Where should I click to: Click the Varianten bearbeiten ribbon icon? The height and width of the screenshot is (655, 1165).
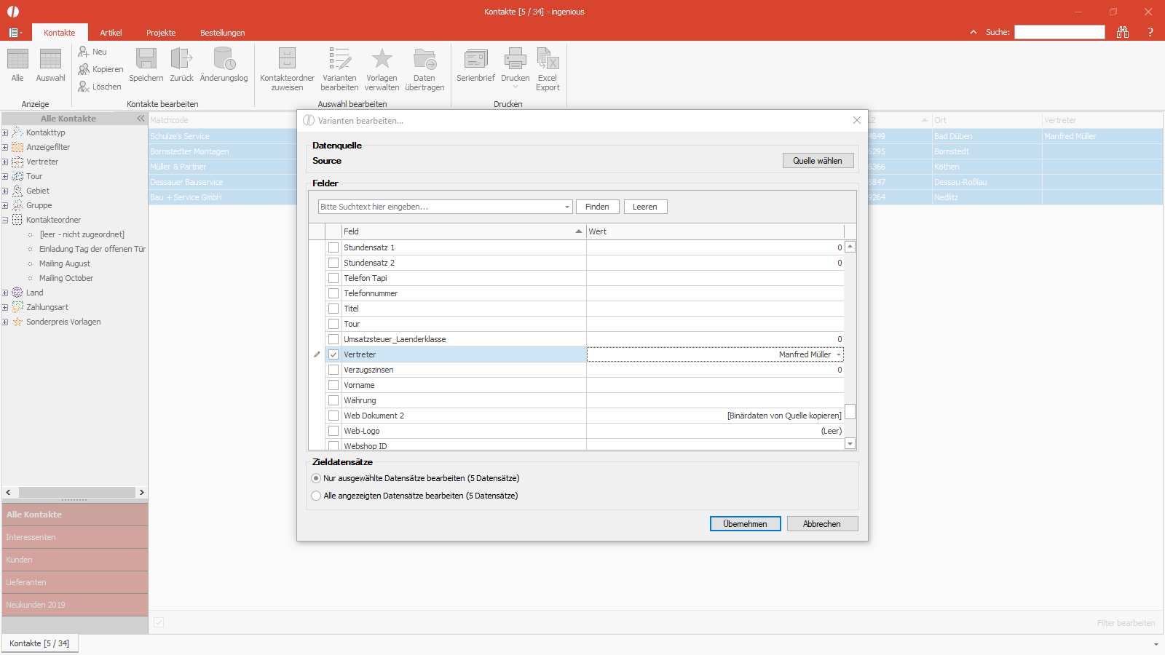(339, 59)
